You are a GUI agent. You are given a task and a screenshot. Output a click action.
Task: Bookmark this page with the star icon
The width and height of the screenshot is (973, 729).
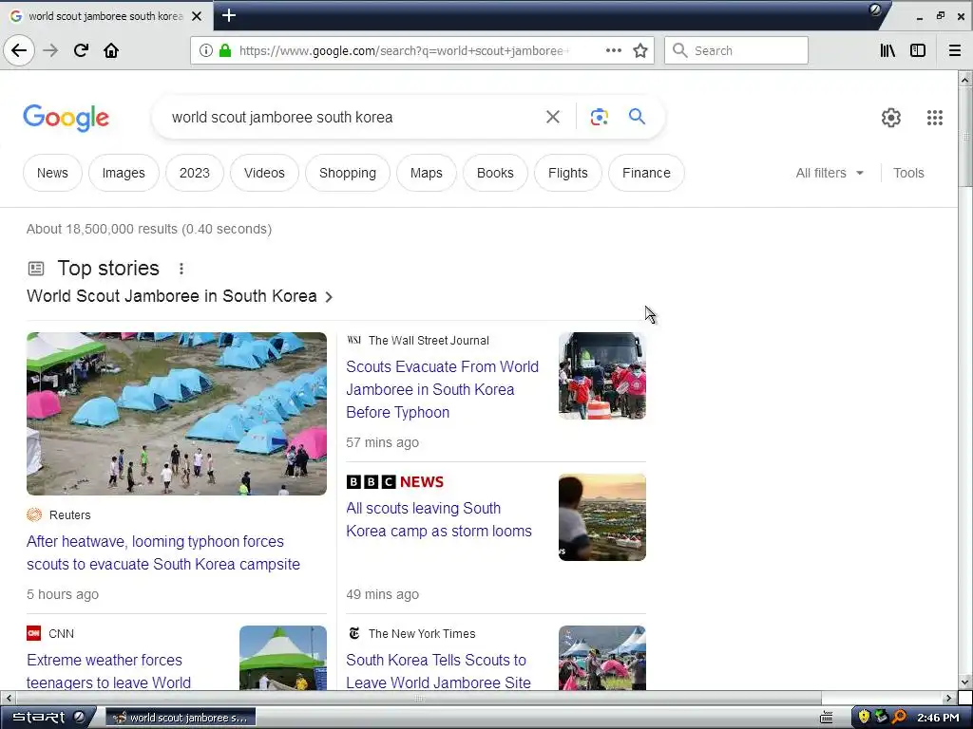[x=640, y=50]
